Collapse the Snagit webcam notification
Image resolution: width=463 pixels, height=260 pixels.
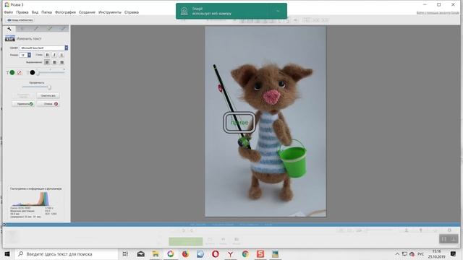click(278, 12)
